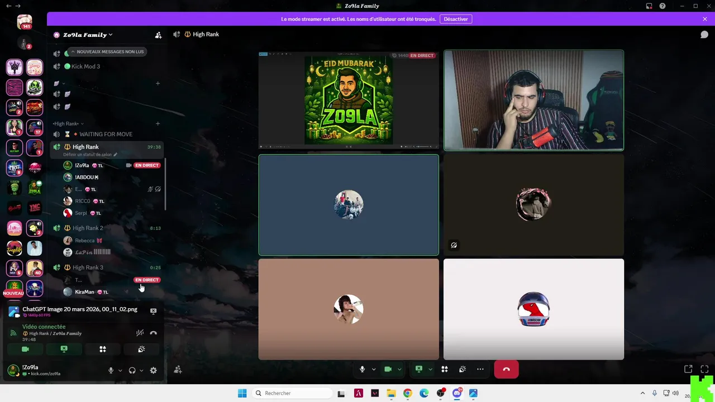Select user R1CC0 in the channel list
Viewport: 715px width, 402px height.
[84, 201]
